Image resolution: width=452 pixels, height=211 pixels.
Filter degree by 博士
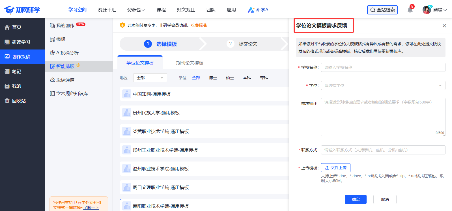pos(213,78)
